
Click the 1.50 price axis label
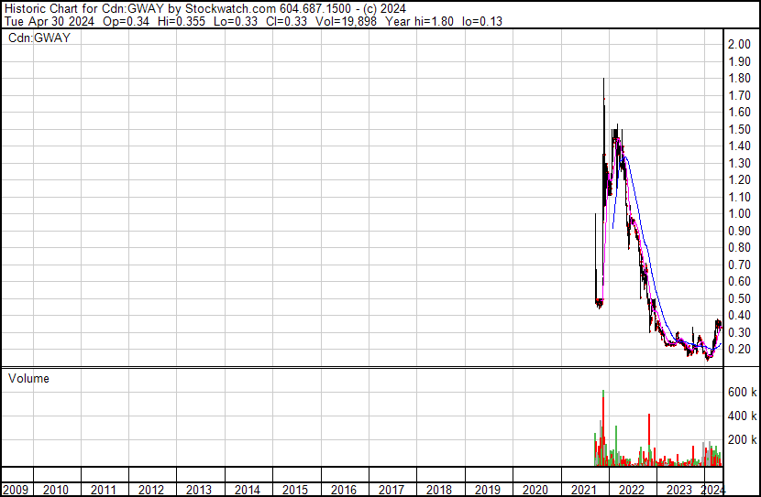(x=739, y=129)
